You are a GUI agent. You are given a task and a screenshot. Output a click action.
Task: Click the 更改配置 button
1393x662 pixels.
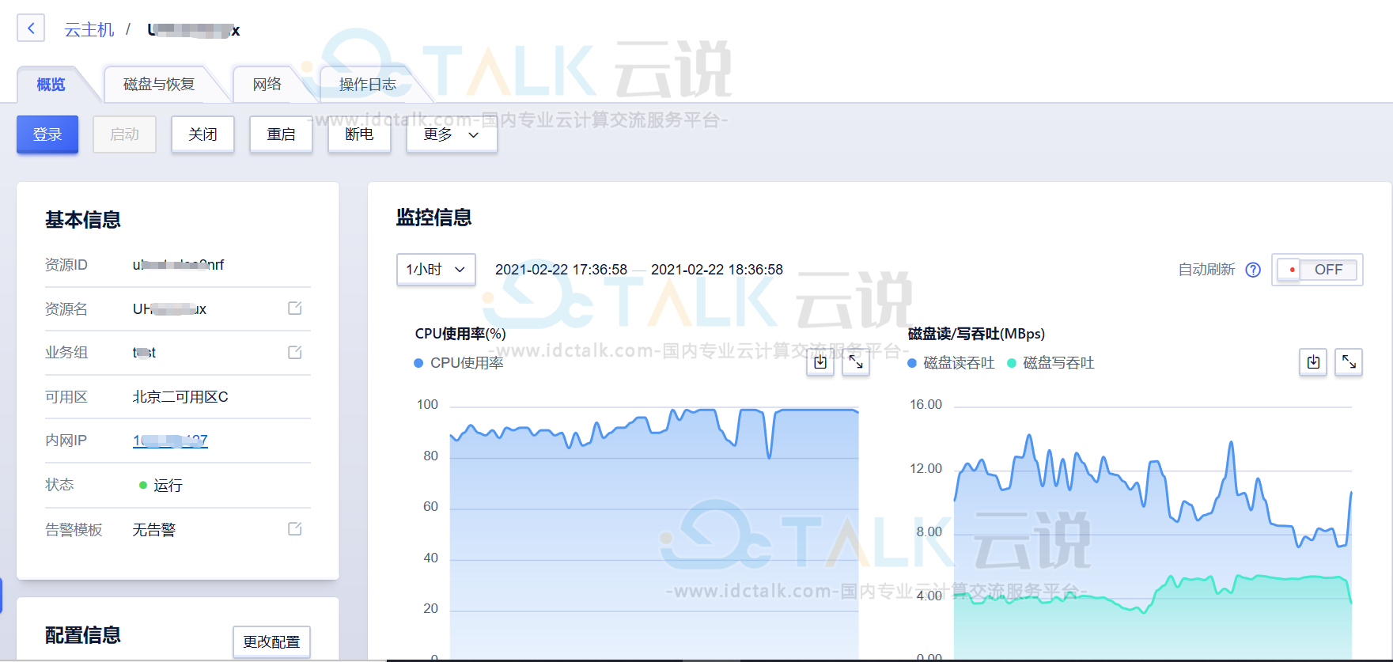tap(271, 641)
